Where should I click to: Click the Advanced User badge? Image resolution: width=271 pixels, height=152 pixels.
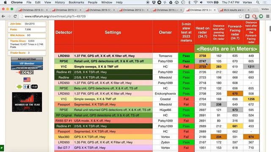[x=27, y=59]
